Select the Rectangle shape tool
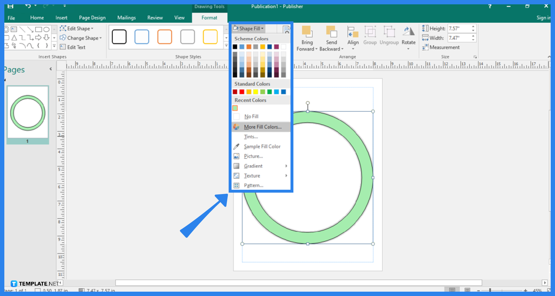The width and height of the screenshot is (555, 296). (x=39, y=29)
